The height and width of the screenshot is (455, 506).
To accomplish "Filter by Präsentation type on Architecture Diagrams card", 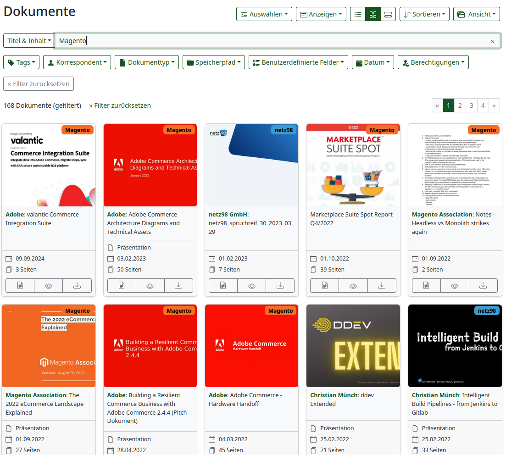I will [134, 248].
